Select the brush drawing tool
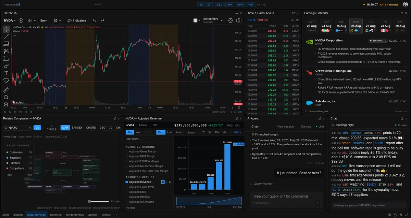Viewport: 411px width, 218px height. [x=6, y=66]
